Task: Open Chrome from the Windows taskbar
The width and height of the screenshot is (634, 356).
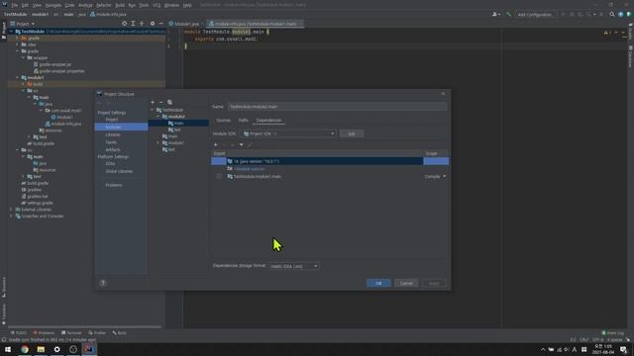Action: coord(25,349)
